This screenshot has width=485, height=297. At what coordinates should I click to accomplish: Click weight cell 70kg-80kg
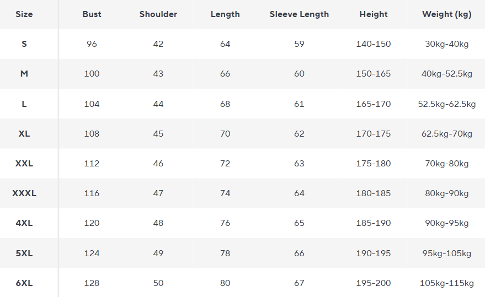[447, 164]
